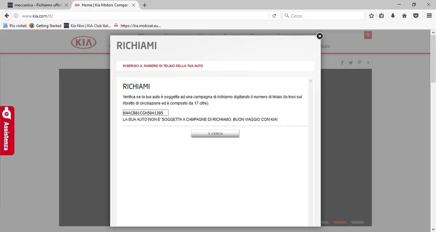The width and height of the screenshot is (436, 232).
Task: Close the meccanica - Richiamo tab
Action: pyautogui.click(x=66, y=5)
